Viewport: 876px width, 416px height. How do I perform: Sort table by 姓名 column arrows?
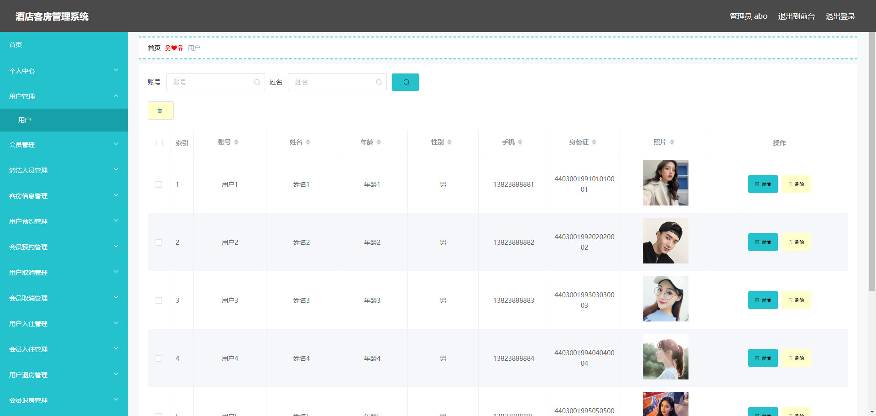[308, 142]
